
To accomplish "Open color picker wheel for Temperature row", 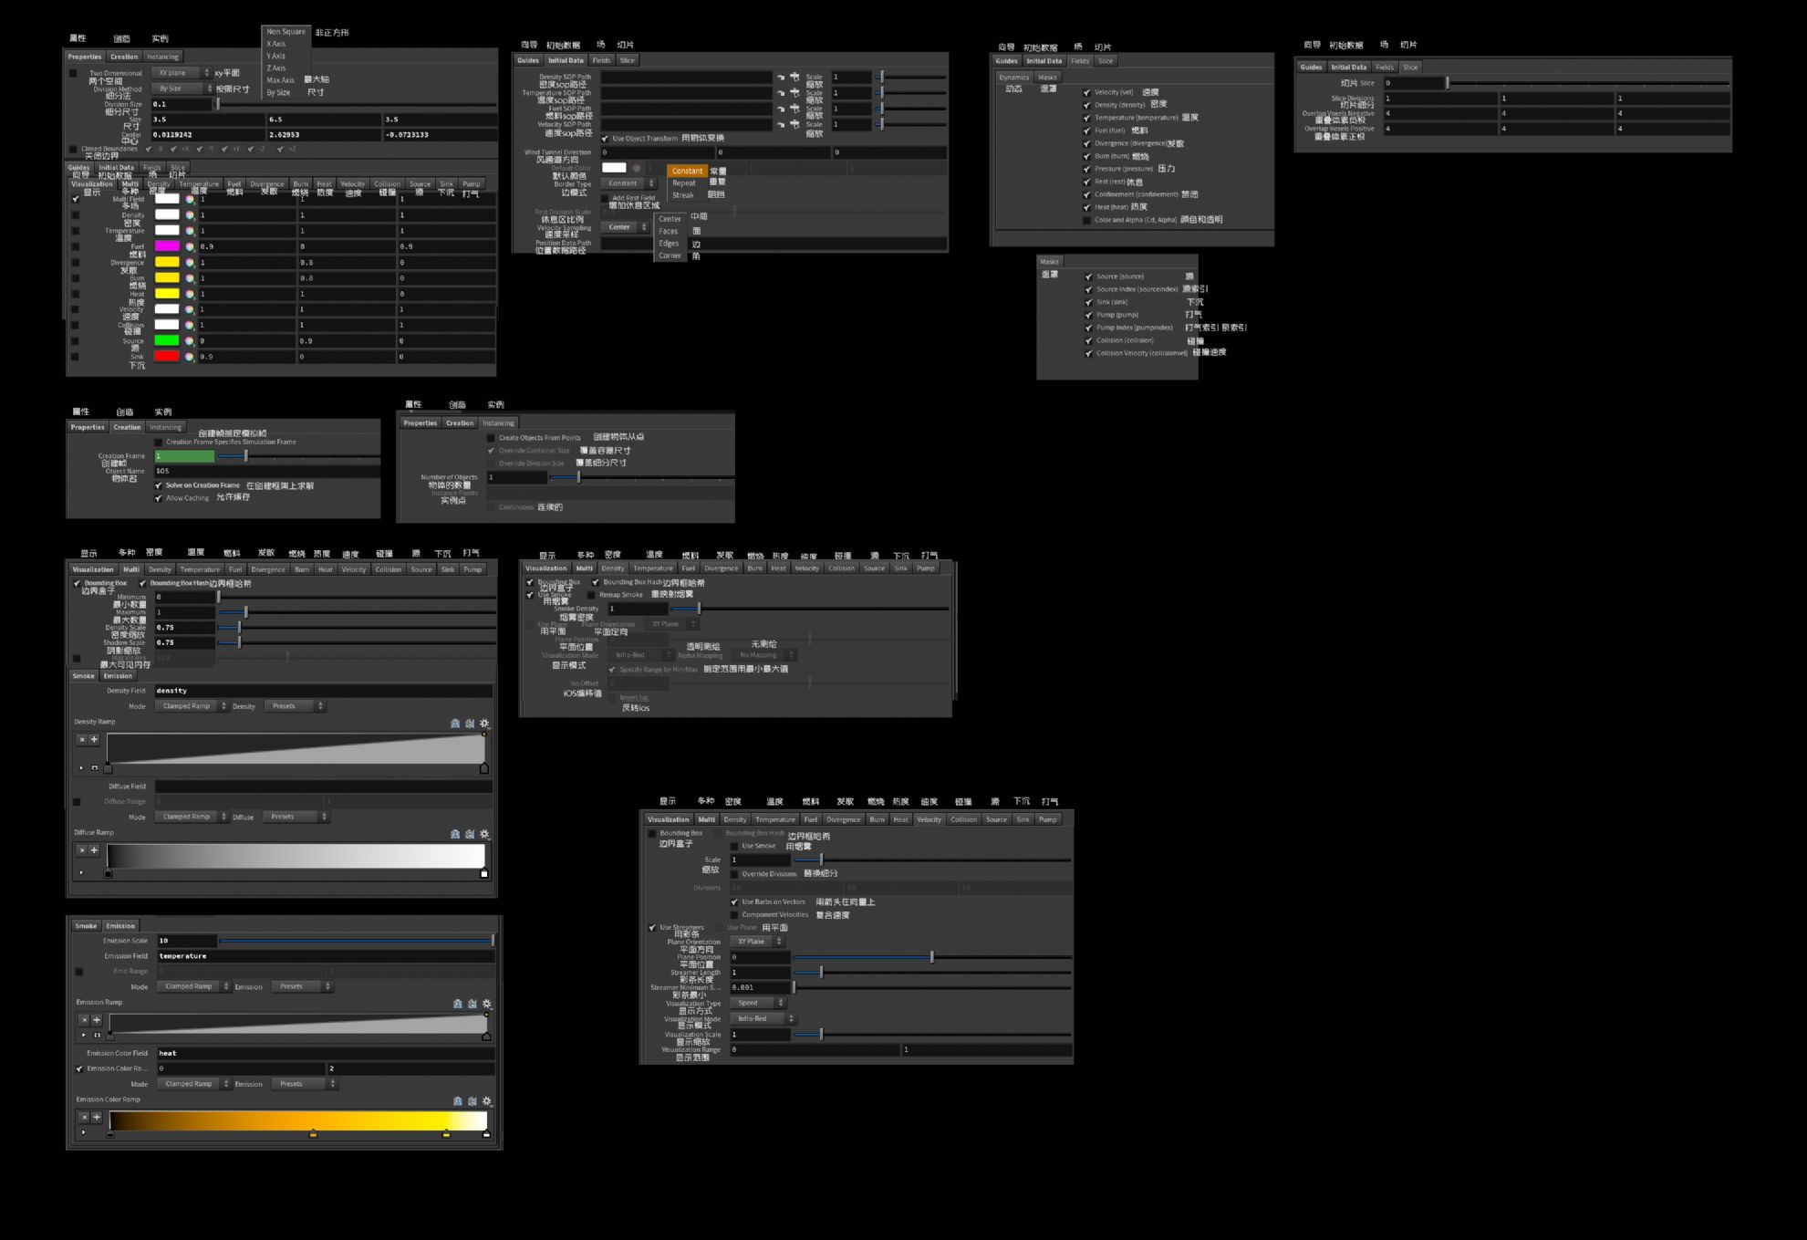I will point(190,231).
